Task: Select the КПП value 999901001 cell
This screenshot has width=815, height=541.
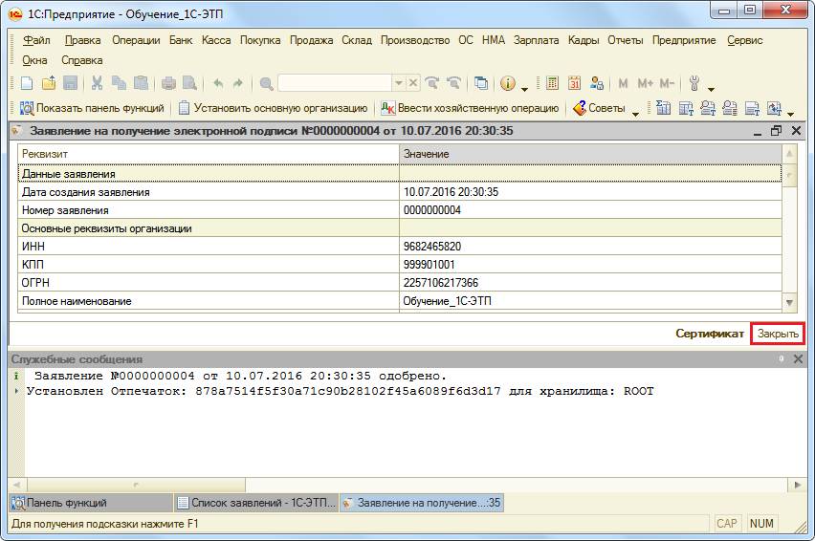Action: click(590, 264)
